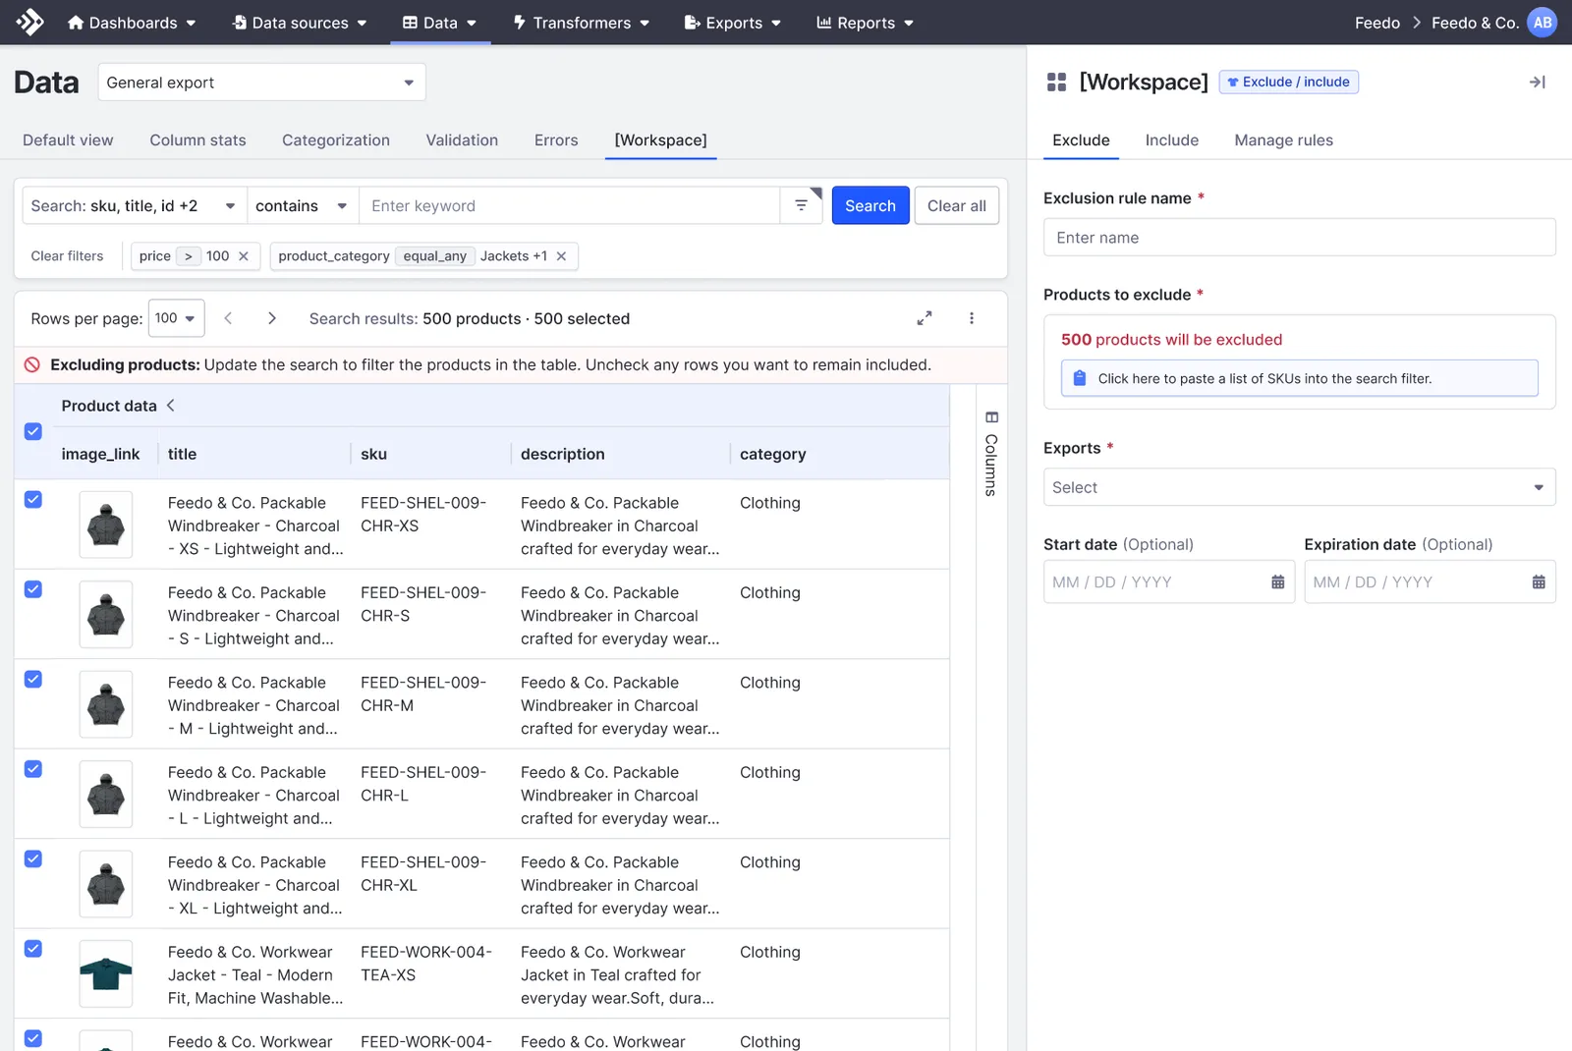Screen dimensions: 1572x1051
Task: Click the filter options icon
Action: (801, 205)
